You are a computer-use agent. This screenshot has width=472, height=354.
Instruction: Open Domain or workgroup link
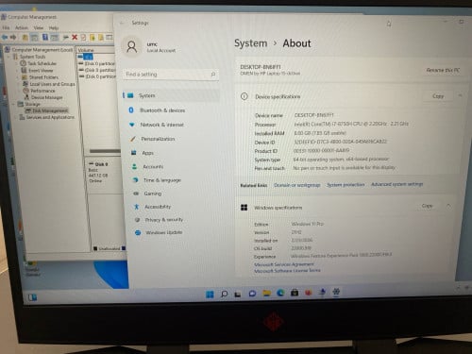coord(297,185)
